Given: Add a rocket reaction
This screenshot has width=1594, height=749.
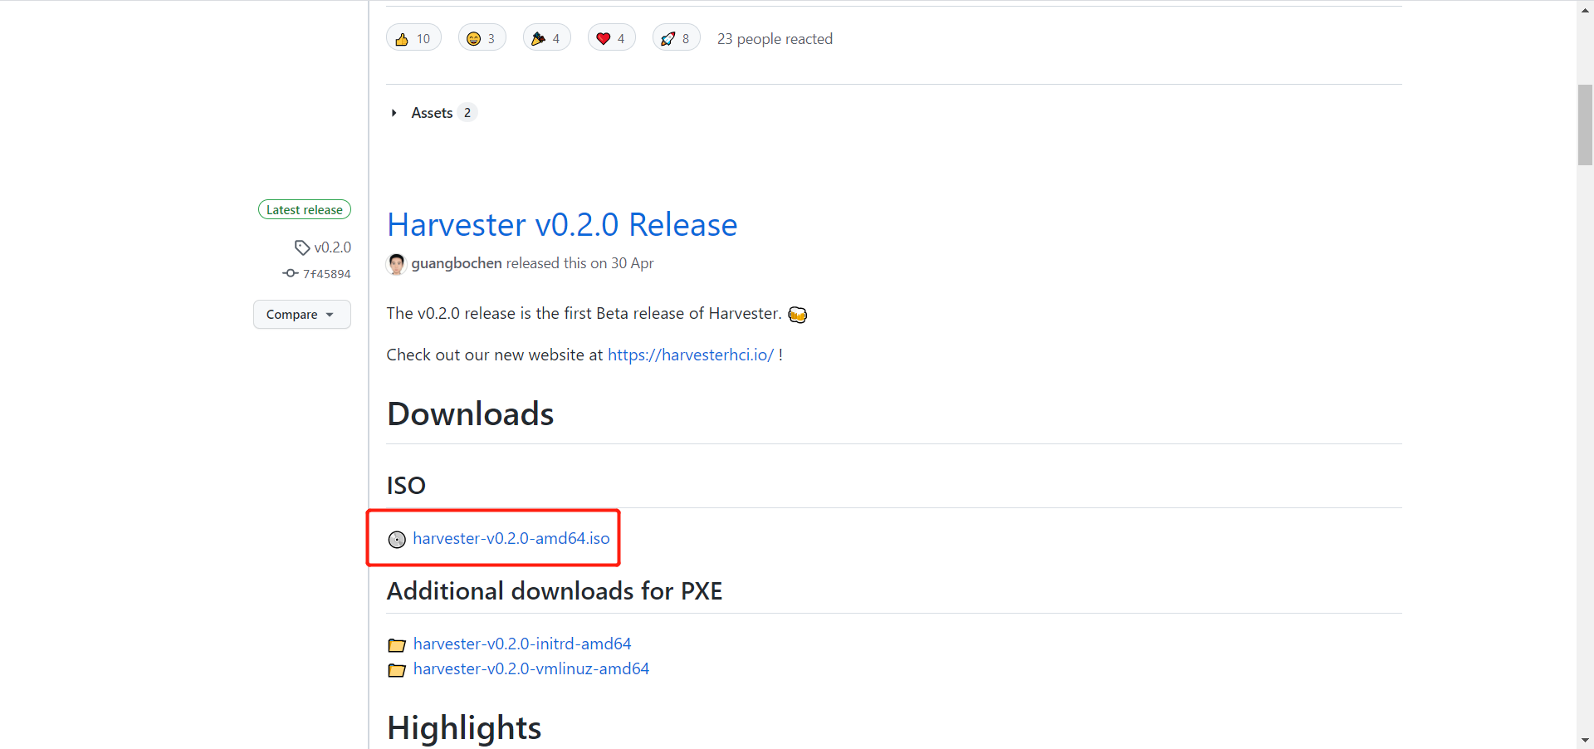Looking at the screenshot, I should (x=677, y=38).
